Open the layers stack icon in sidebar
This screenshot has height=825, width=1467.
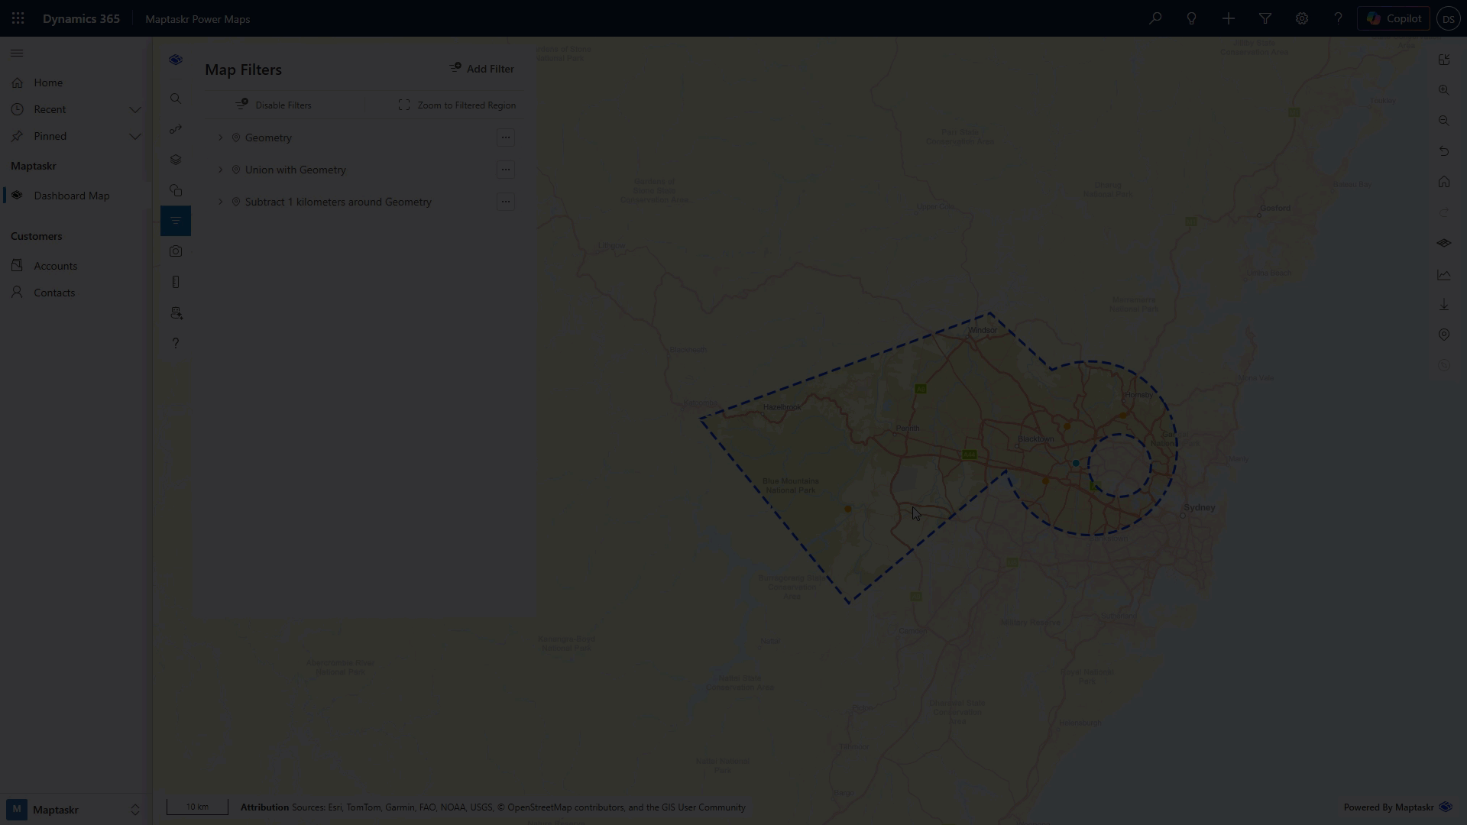[x=176, y=160]
